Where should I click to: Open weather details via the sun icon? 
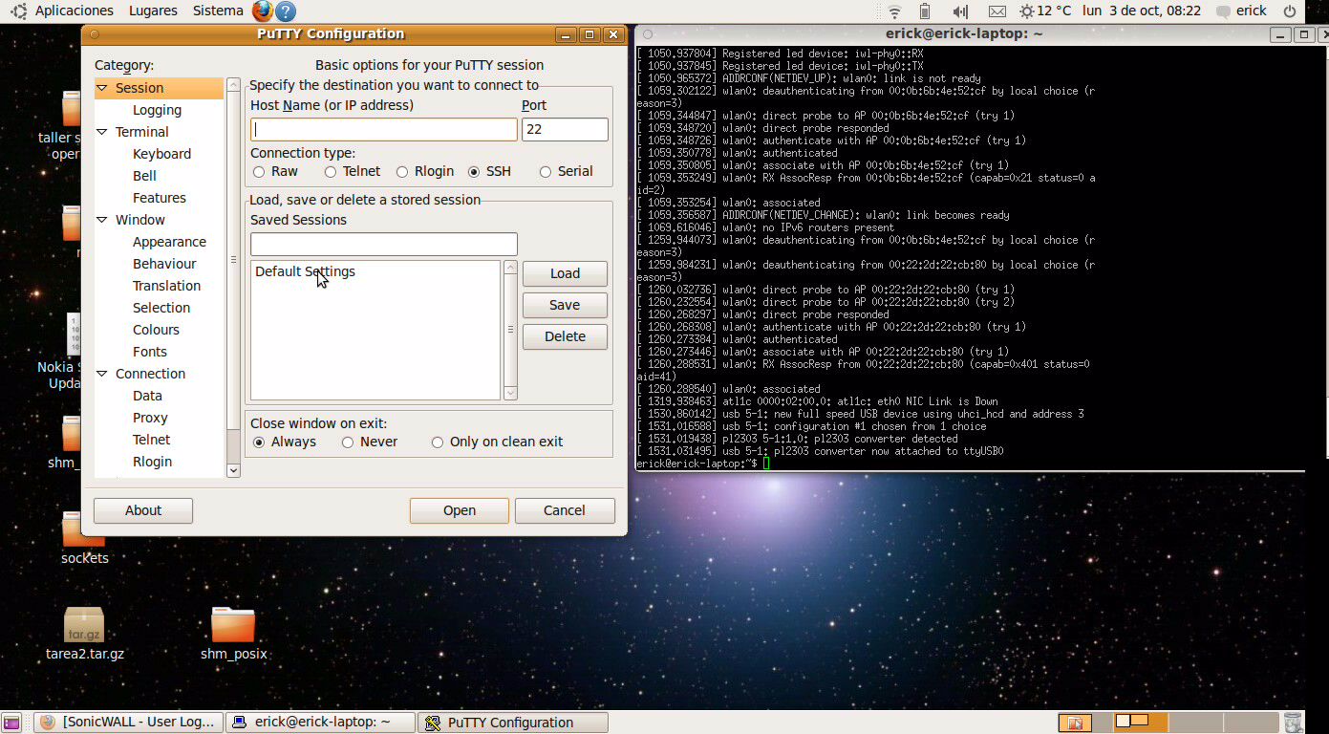click(1026, 11)
